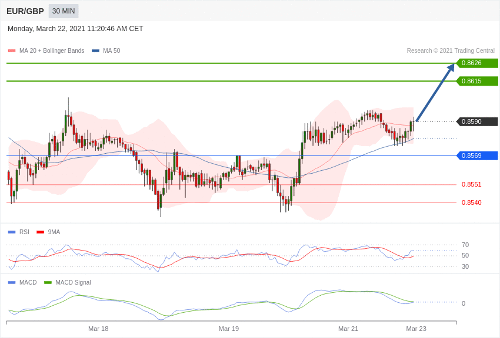
Task: Click the Mar 19 date axis label
Action: click(x=229, y=329)
